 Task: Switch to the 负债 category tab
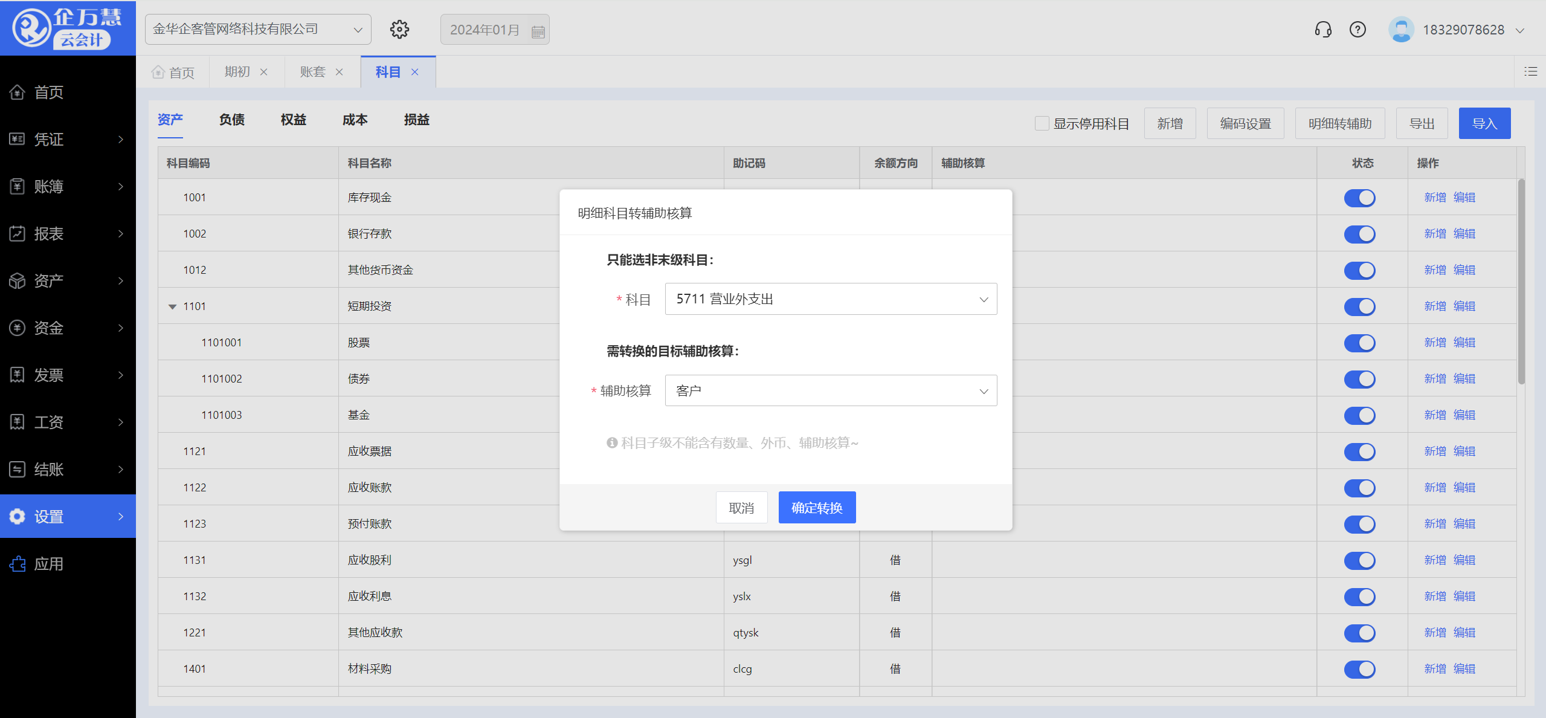[x=232, y=120]
